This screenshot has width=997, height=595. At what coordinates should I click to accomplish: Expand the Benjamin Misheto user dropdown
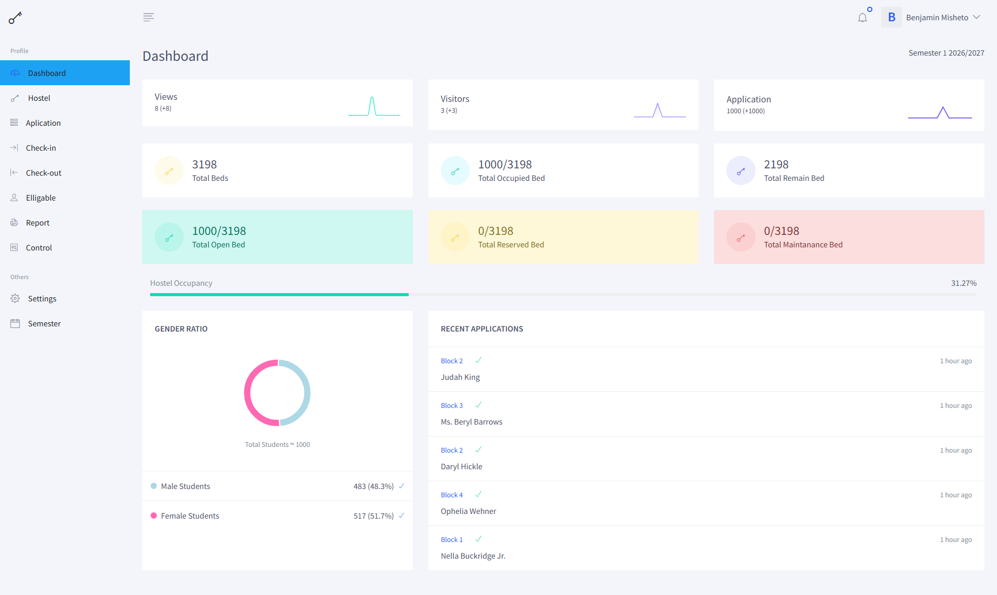pyautogui.click(x=976, y=17)
